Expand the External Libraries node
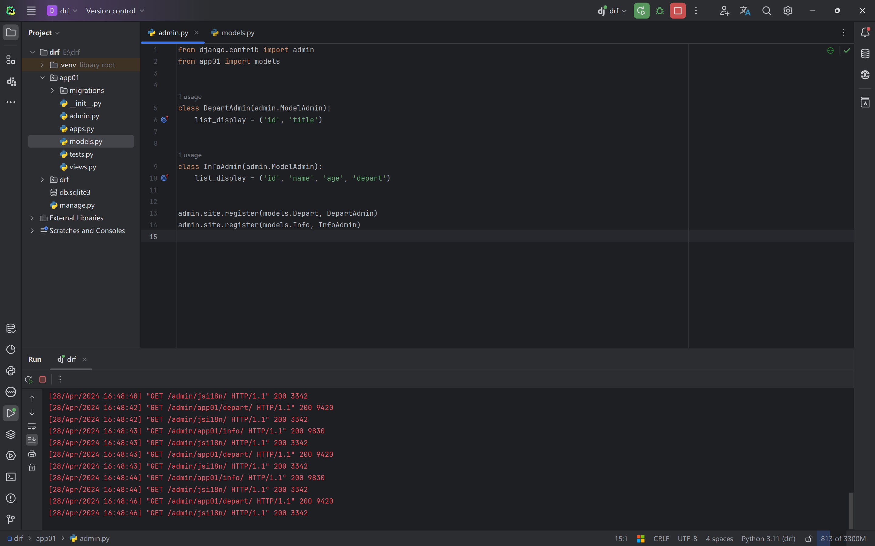This screenshot has width=875, height=546. (33, 218)
